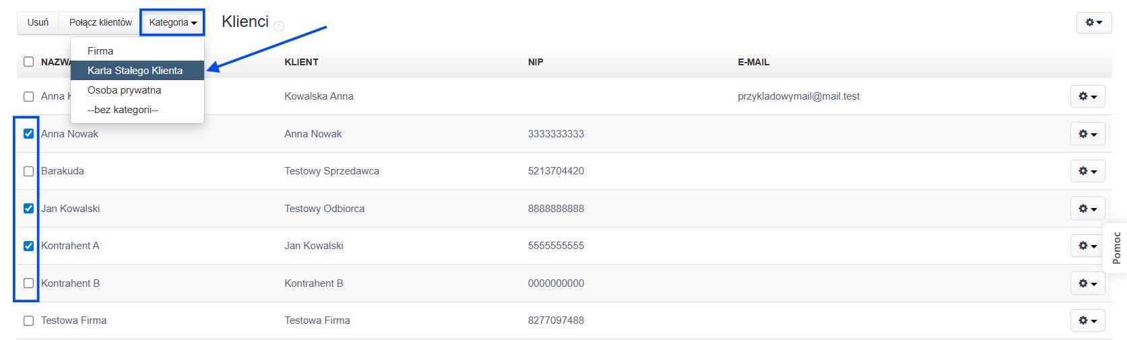This screenshot has height=340, width=1127.
Task: Open the Jan Kowalski client name
Action: 70,209
